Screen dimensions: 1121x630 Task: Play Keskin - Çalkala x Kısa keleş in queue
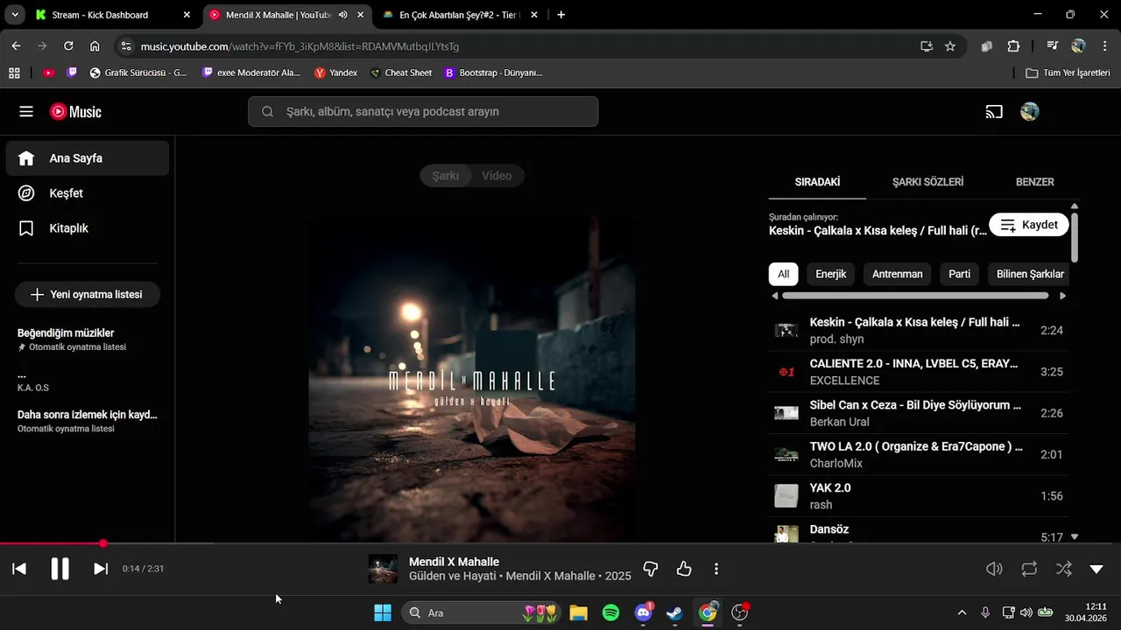[919, 331]
